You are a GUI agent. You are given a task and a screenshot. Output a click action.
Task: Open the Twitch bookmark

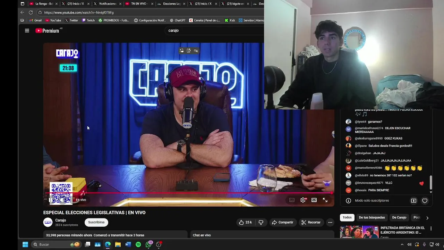tap(88, 20)
